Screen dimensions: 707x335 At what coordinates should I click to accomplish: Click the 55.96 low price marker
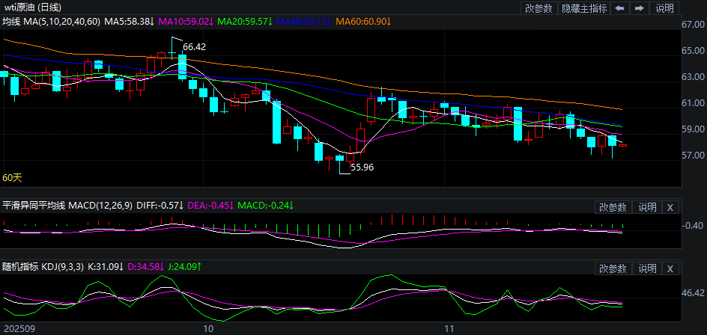coord(362,167)
